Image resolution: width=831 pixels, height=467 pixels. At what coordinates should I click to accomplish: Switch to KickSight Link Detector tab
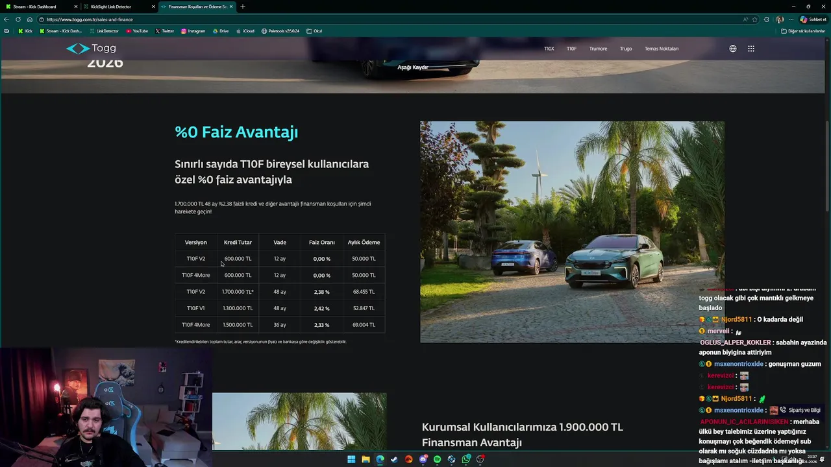(119, 6)
